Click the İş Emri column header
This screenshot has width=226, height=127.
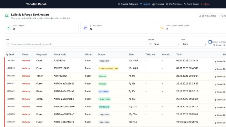(x=10, y=54)
